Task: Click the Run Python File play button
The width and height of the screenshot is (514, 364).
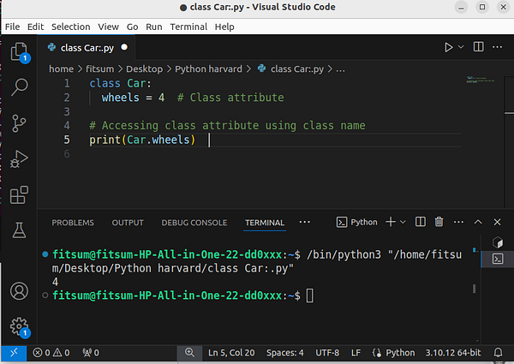Action: (x=448, y=47)
